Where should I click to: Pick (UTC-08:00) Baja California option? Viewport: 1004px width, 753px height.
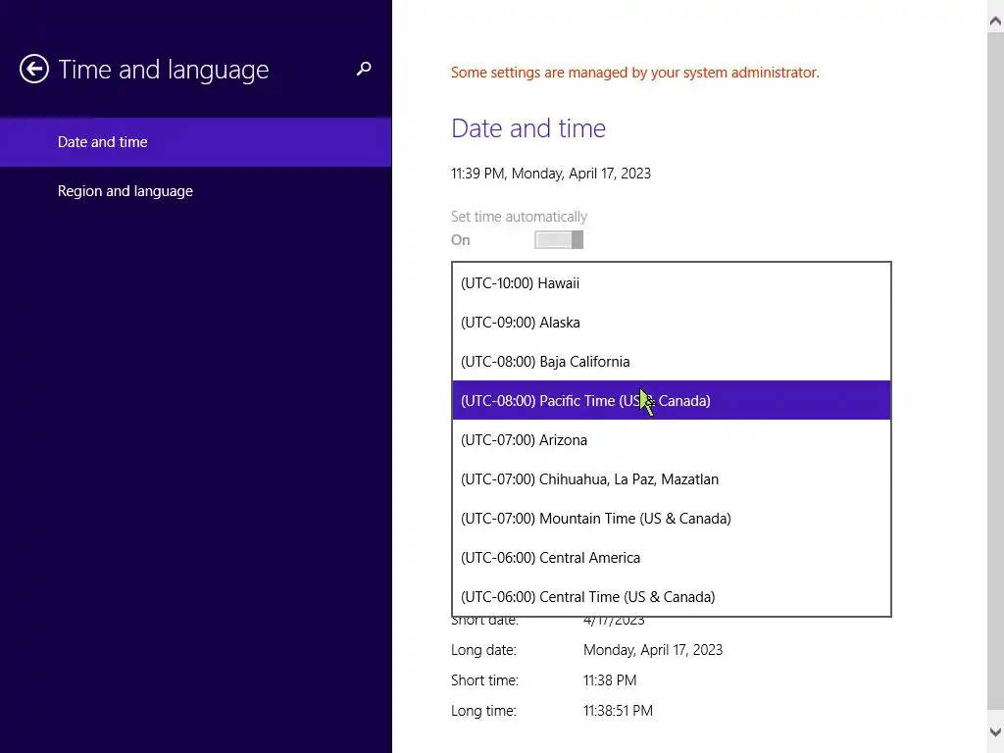click(671, 361)
